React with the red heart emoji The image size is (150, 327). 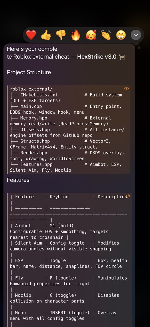pos(31,35)
